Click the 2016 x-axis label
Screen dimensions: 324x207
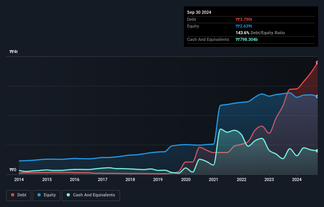[x=75, y=179]
